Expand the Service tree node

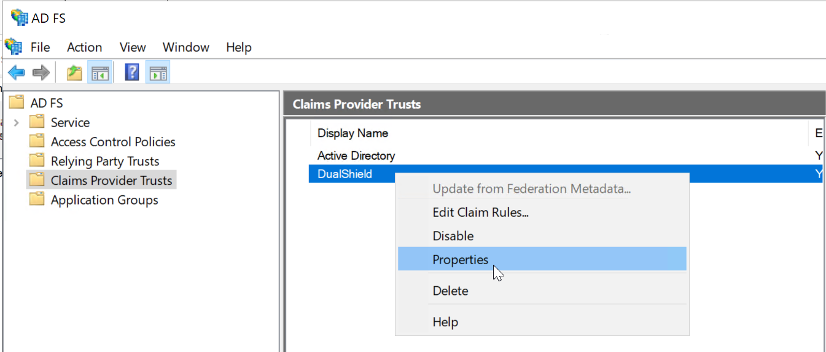click(x=17, y=122)
